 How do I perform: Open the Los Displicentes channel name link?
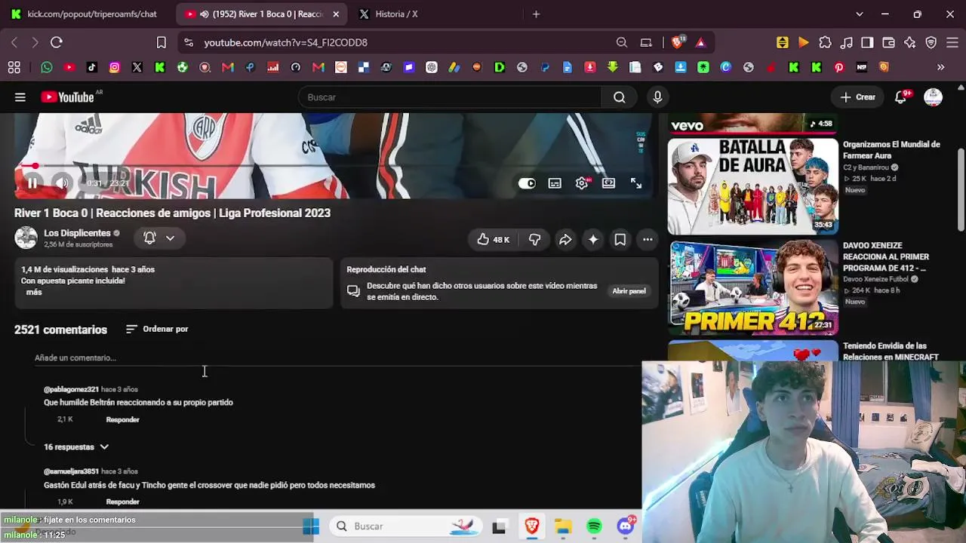[x=77, y=233]
